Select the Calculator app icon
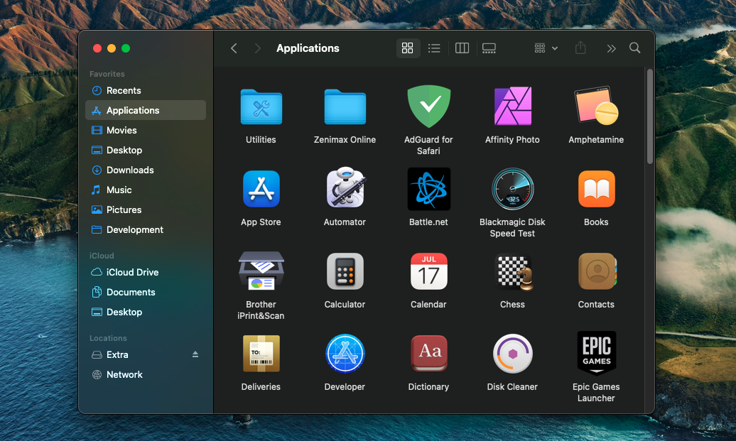The width and height of the screenshot is (736, 441). point(345,271)
